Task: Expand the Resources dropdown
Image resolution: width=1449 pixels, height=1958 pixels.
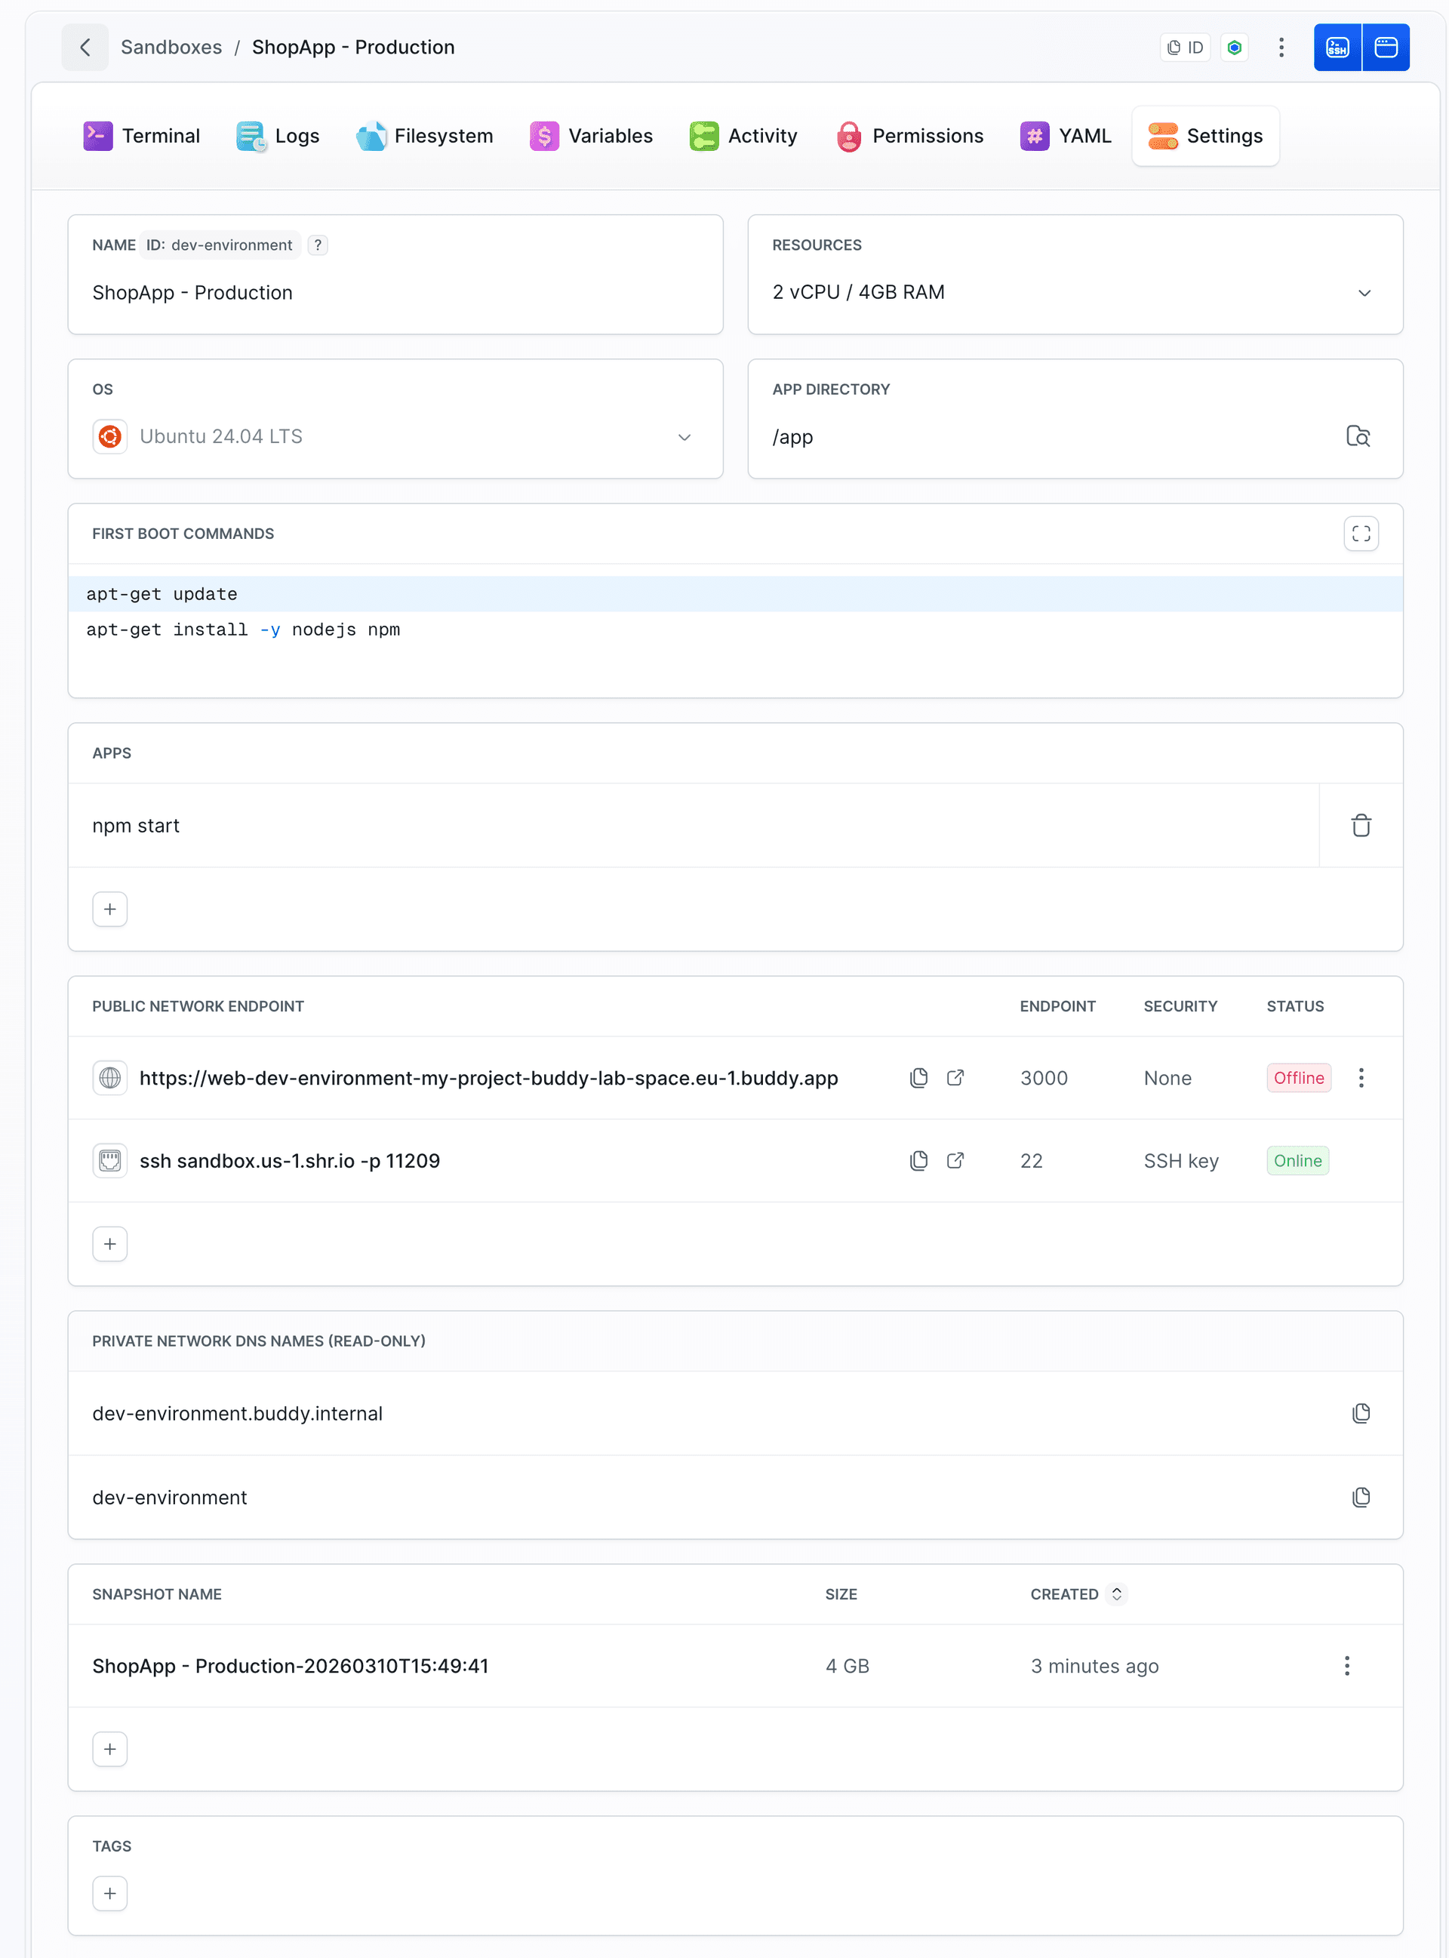Action: tap(1364, 292)
